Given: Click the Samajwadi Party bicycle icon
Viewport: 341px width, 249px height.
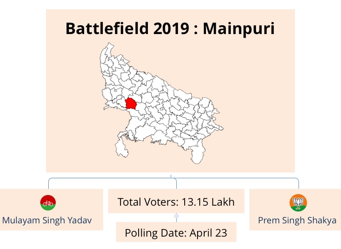Looking at the screenshot, I should point(48,203).
